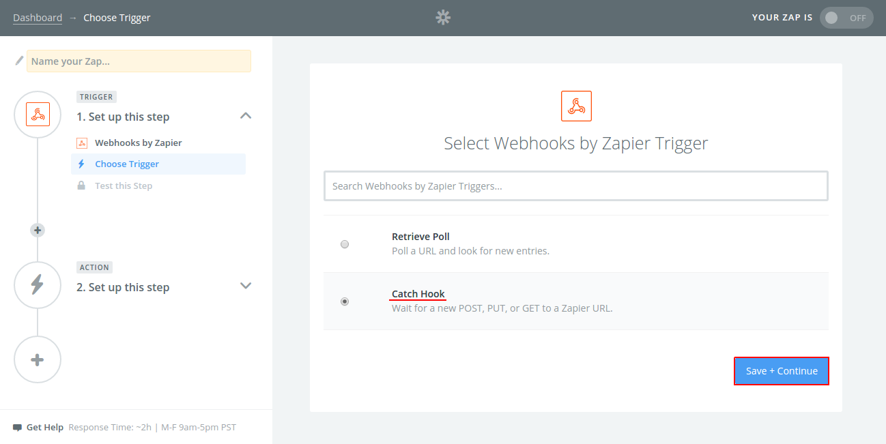Image resolution: width=886 pixels, height=444 pixels.
Task: Click the action step lightning bolt circle
Action: (x=38, y=285)
